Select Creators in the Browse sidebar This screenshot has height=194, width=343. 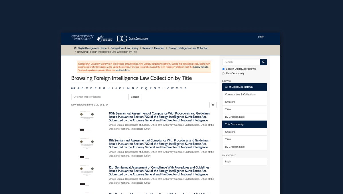coord(230,102)
